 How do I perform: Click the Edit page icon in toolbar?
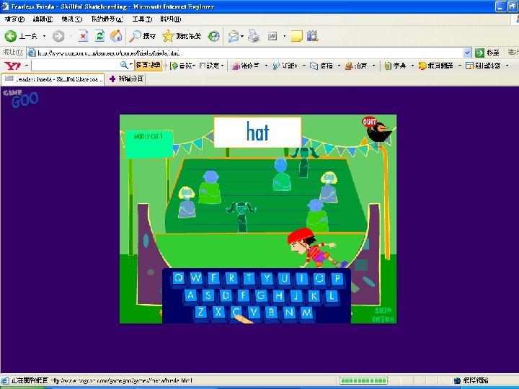pos(272,36)
